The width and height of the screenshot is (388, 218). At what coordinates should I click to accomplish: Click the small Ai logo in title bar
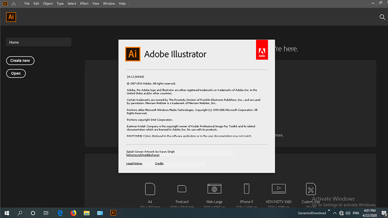(x=5, y=3)
